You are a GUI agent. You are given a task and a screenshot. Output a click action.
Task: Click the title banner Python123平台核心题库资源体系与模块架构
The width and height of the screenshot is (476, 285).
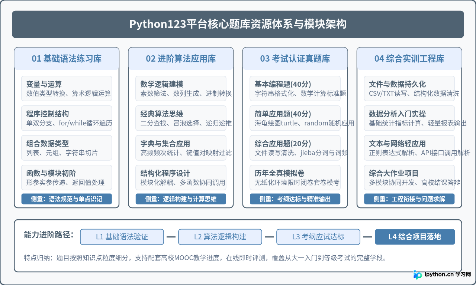click(x=238, y=24)
